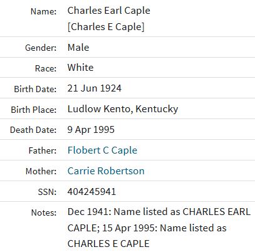Click the Father field label

(43, 150)
